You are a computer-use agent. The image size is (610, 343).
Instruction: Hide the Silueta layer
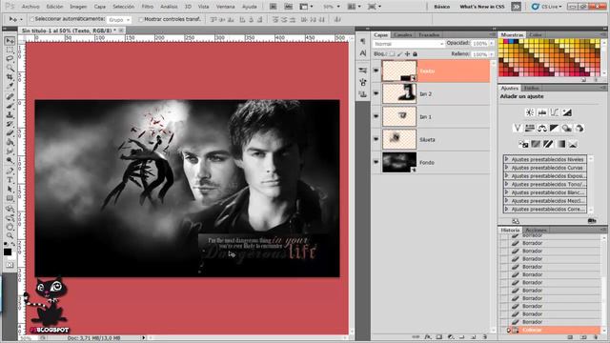pyautogui.click(x=376, y=139)
